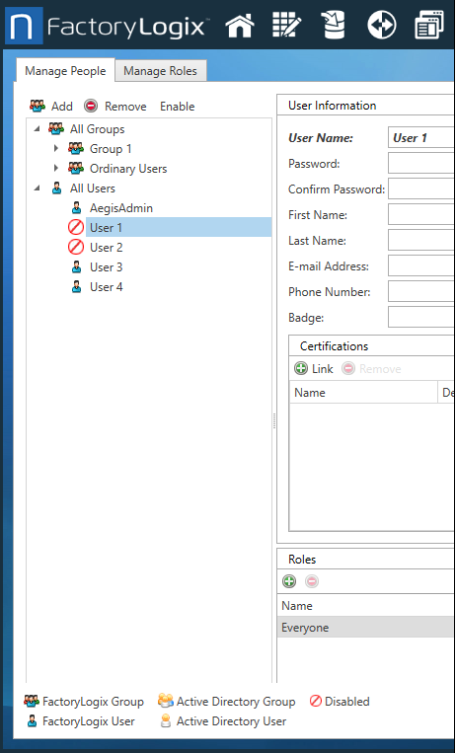
Task: Click the Roles Name column header
Action: click(365, 606)
